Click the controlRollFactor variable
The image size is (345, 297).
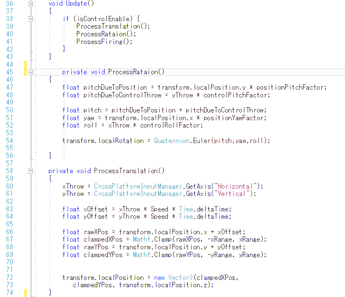pos(170,125)
